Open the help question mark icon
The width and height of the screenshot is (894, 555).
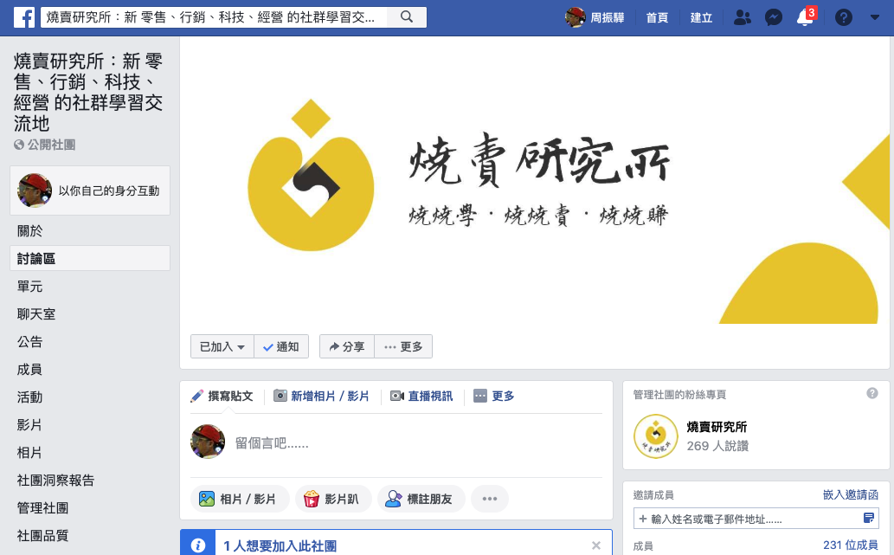click(x=843, y=17)
